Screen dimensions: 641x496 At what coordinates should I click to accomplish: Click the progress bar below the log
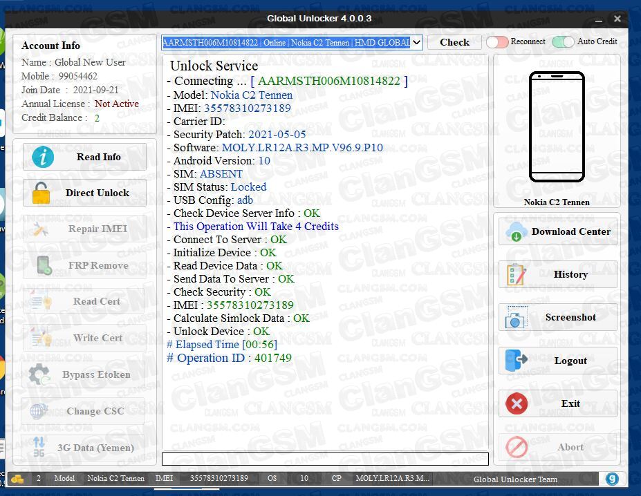[x=325, y=459]
